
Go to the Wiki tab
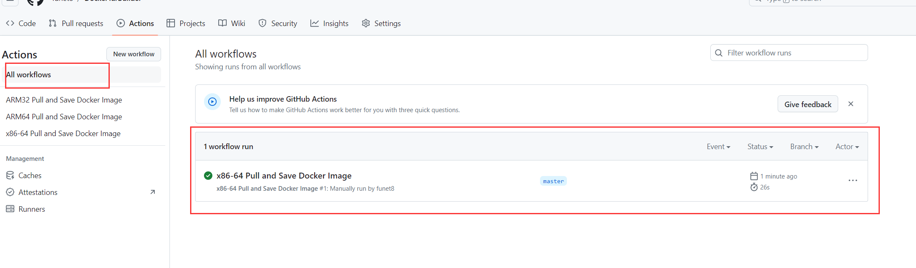pos(232,24)
